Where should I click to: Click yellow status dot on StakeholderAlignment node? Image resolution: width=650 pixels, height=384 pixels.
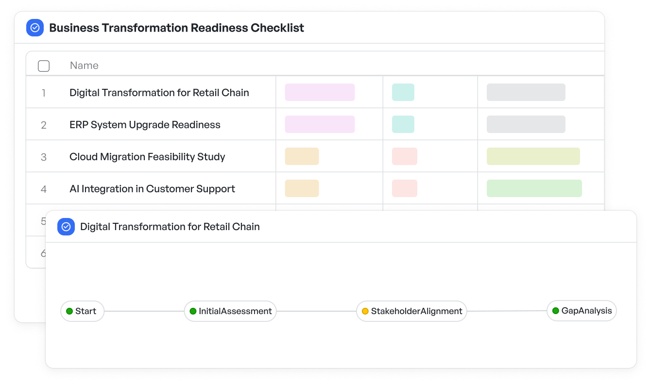point(365,311)
